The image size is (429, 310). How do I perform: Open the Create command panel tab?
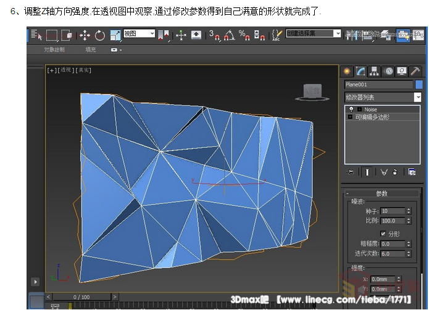click(347, 71)
